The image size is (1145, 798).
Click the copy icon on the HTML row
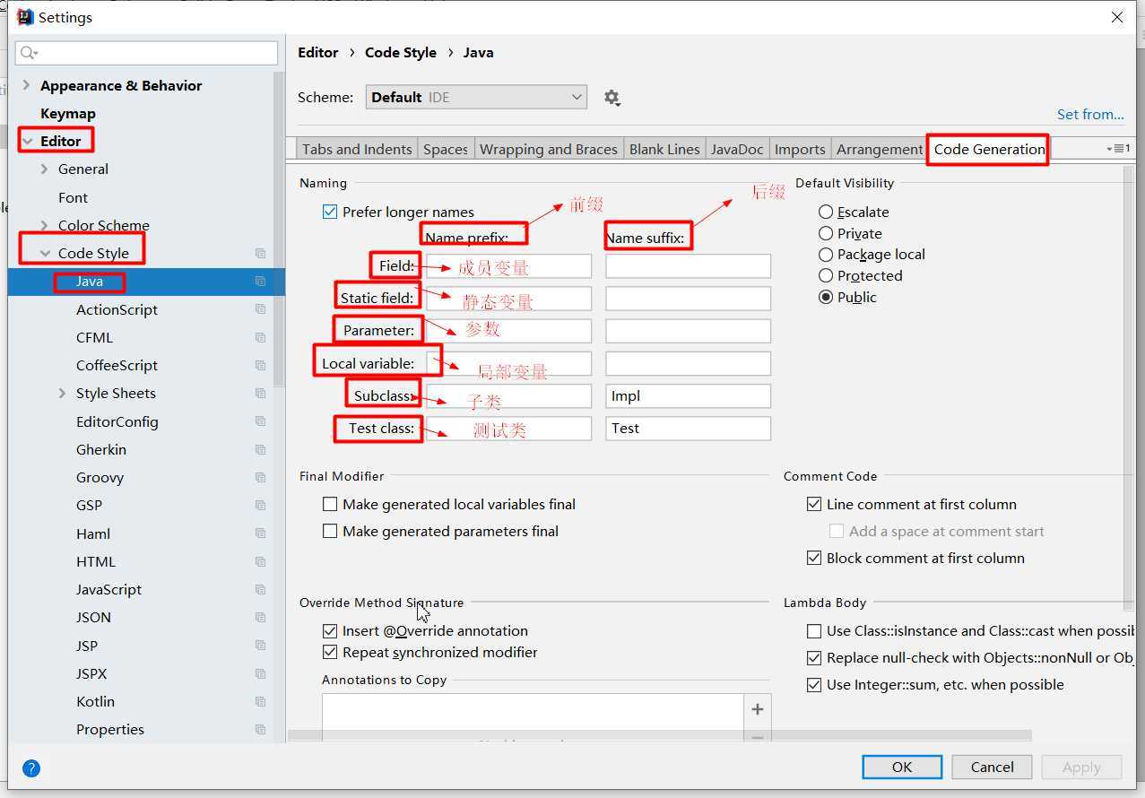pos(260,562)
